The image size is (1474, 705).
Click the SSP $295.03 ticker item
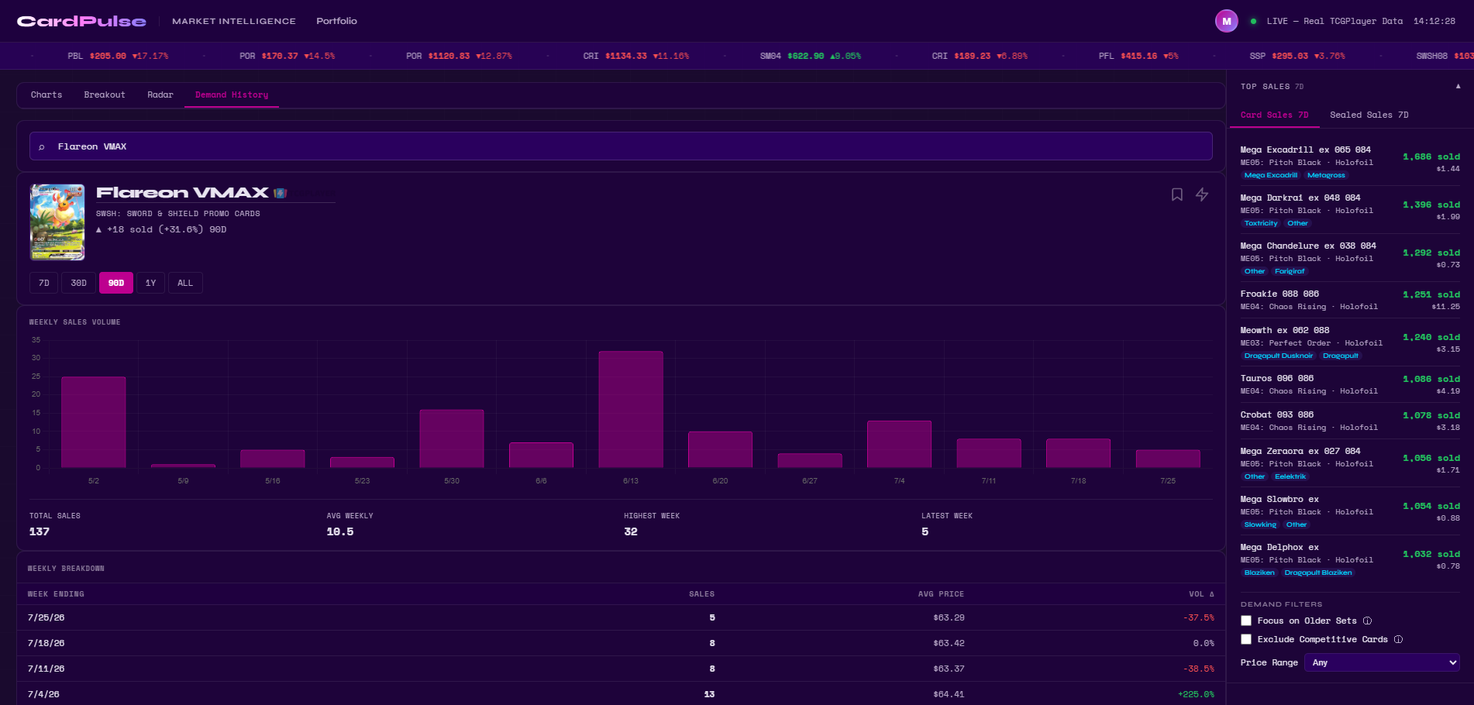[1297, 56]
